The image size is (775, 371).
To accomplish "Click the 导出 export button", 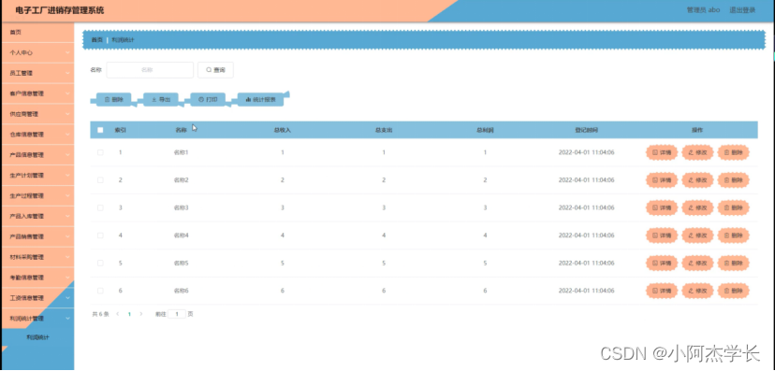I will click(x=161, y=99).
